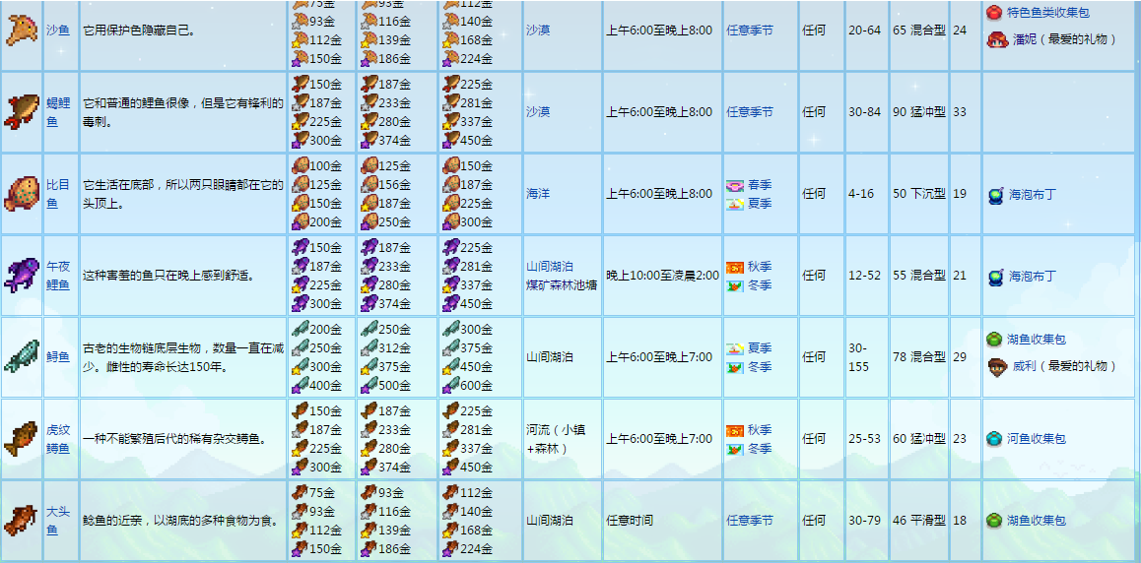Open 冬季 season link in 虎纹鳟鱼 row

(760, 448)
